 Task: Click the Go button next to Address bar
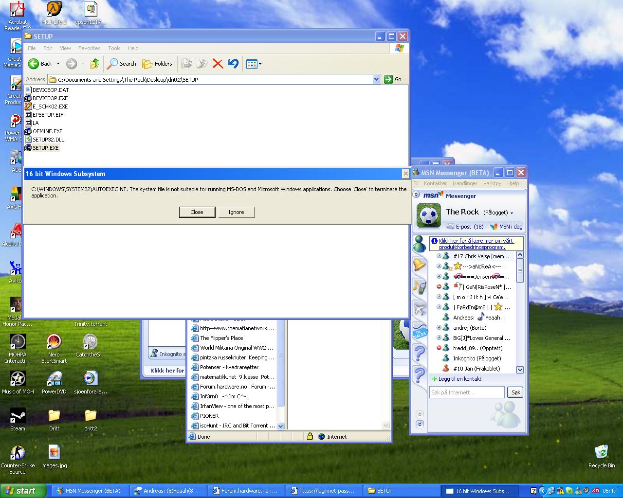click(x=393, y=79)
